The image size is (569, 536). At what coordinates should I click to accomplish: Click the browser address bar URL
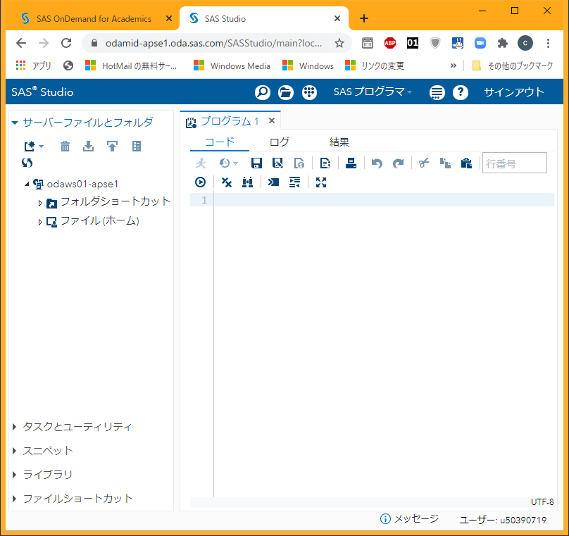[x=213, y=43]
